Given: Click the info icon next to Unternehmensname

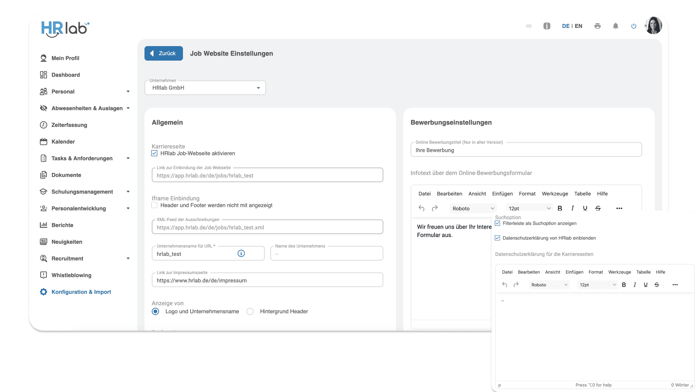Looking at the screenshot, I should tap(241, 253).
